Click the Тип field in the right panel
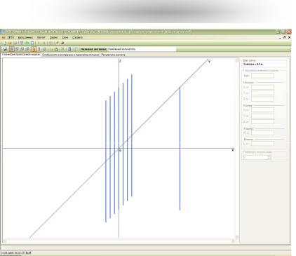 262,76
